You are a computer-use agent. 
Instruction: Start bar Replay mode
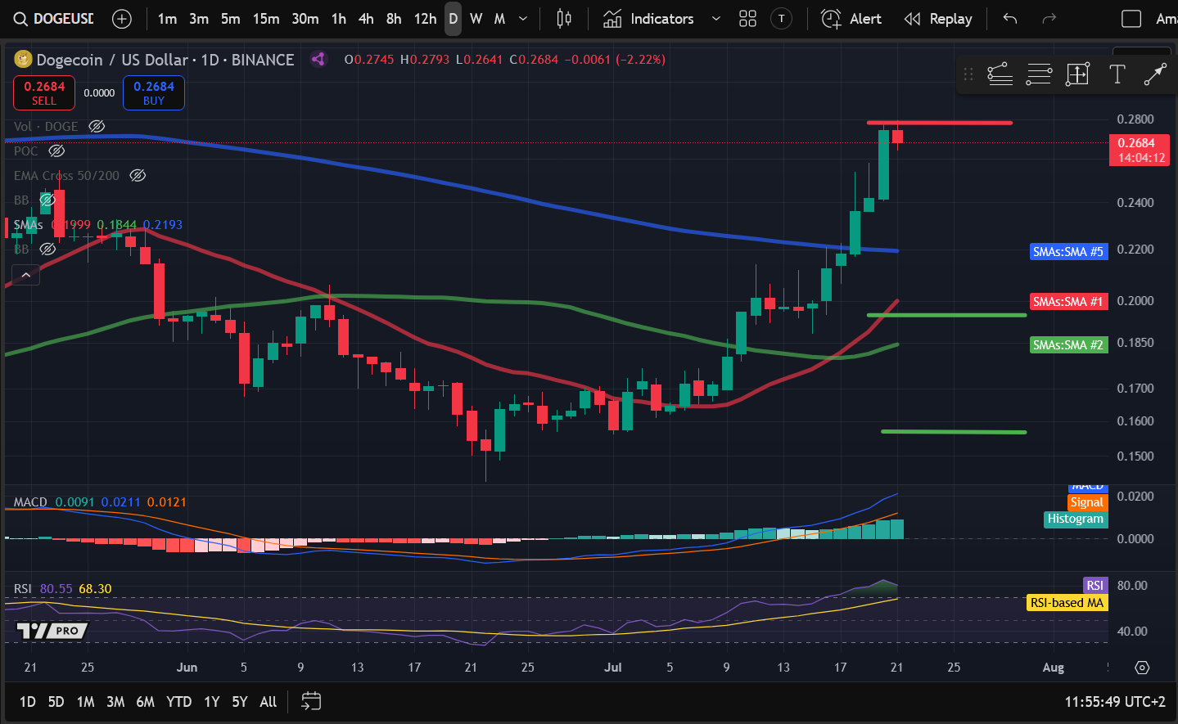(938, 19)
